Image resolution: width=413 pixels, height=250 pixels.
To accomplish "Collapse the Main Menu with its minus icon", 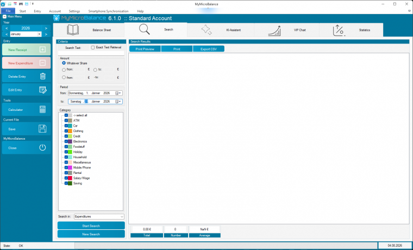I will [4, 17].
